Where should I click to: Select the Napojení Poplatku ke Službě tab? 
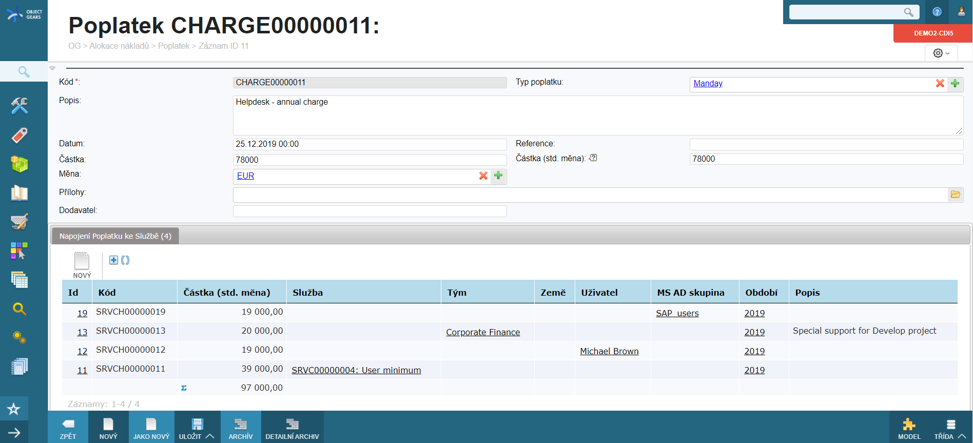pyautogui.click(x=115, y=236)
